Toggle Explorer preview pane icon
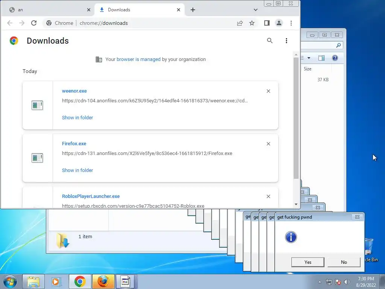The width and height of the screenshot is (385, 289). pyautogui.click(x=321, y=58)
